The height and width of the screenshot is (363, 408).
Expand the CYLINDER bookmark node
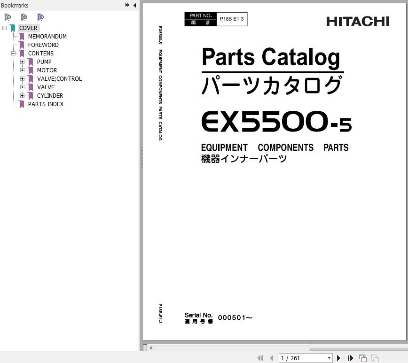point(22,95)
